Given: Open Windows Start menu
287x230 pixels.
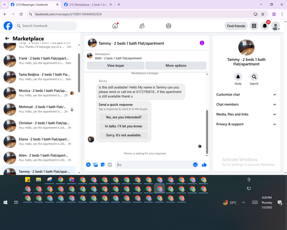Looking at the screenshot, I should [5, 202].
